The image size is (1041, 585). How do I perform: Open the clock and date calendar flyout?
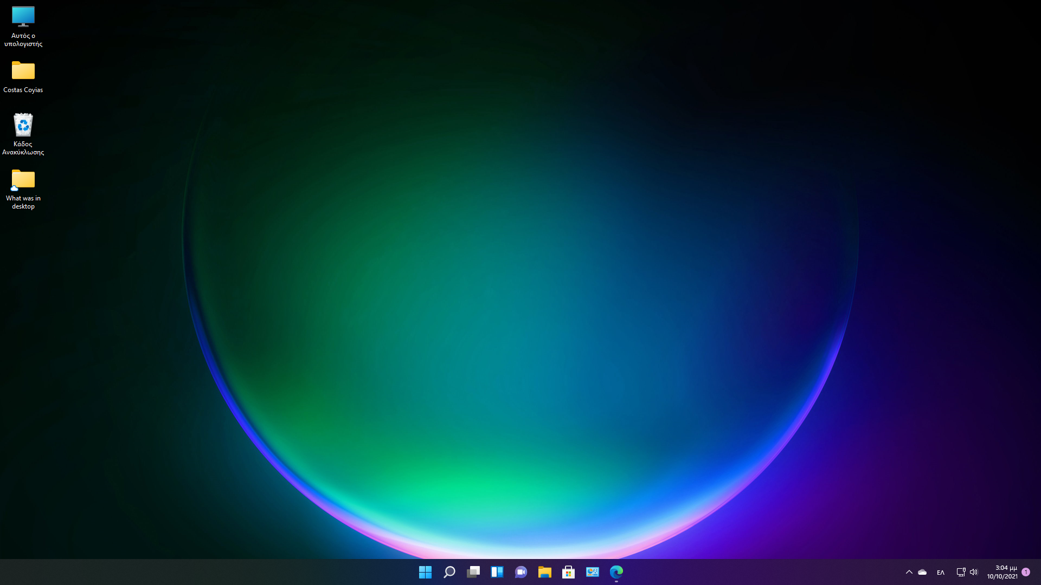(x=1002, y=572)
